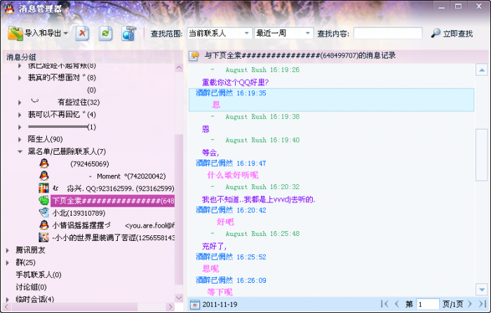Click the chat record icon beside header title
This screenshot has width=491, height=313.
pyautogui.click(x=194, y=56)
